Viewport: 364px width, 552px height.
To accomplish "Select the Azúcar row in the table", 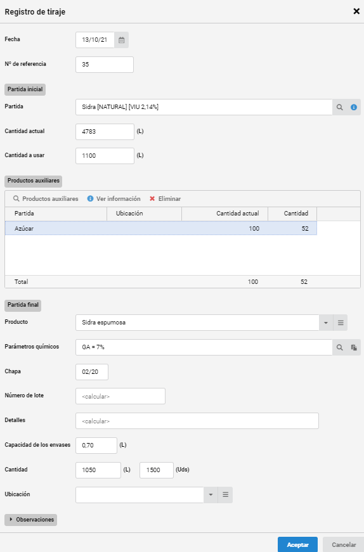I will 161,229.
